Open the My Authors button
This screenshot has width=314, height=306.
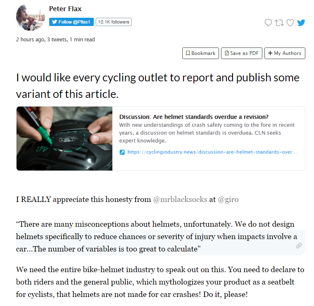coord(285,53)
